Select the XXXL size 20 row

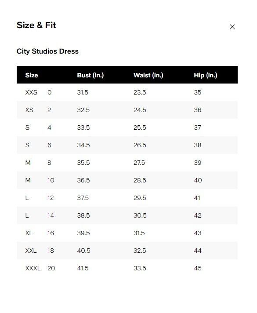(x=127, y=268)
